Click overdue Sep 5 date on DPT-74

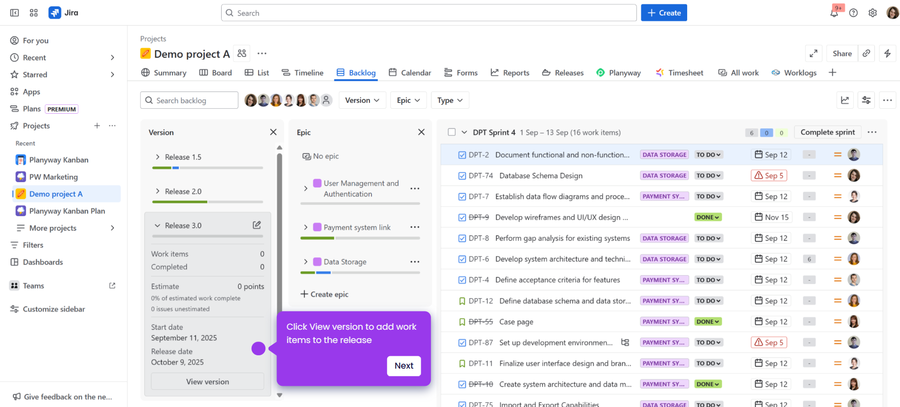click(769, 175)
